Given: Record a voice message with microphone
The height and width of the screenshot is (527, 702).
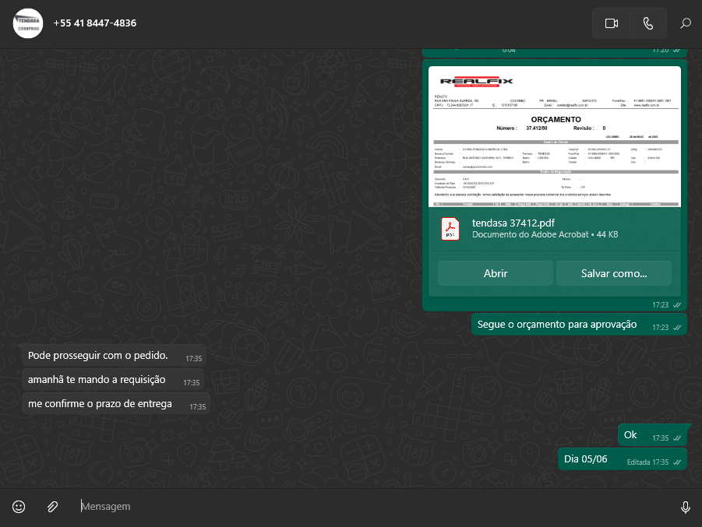Looking at the screenshot, I should 685,507.
